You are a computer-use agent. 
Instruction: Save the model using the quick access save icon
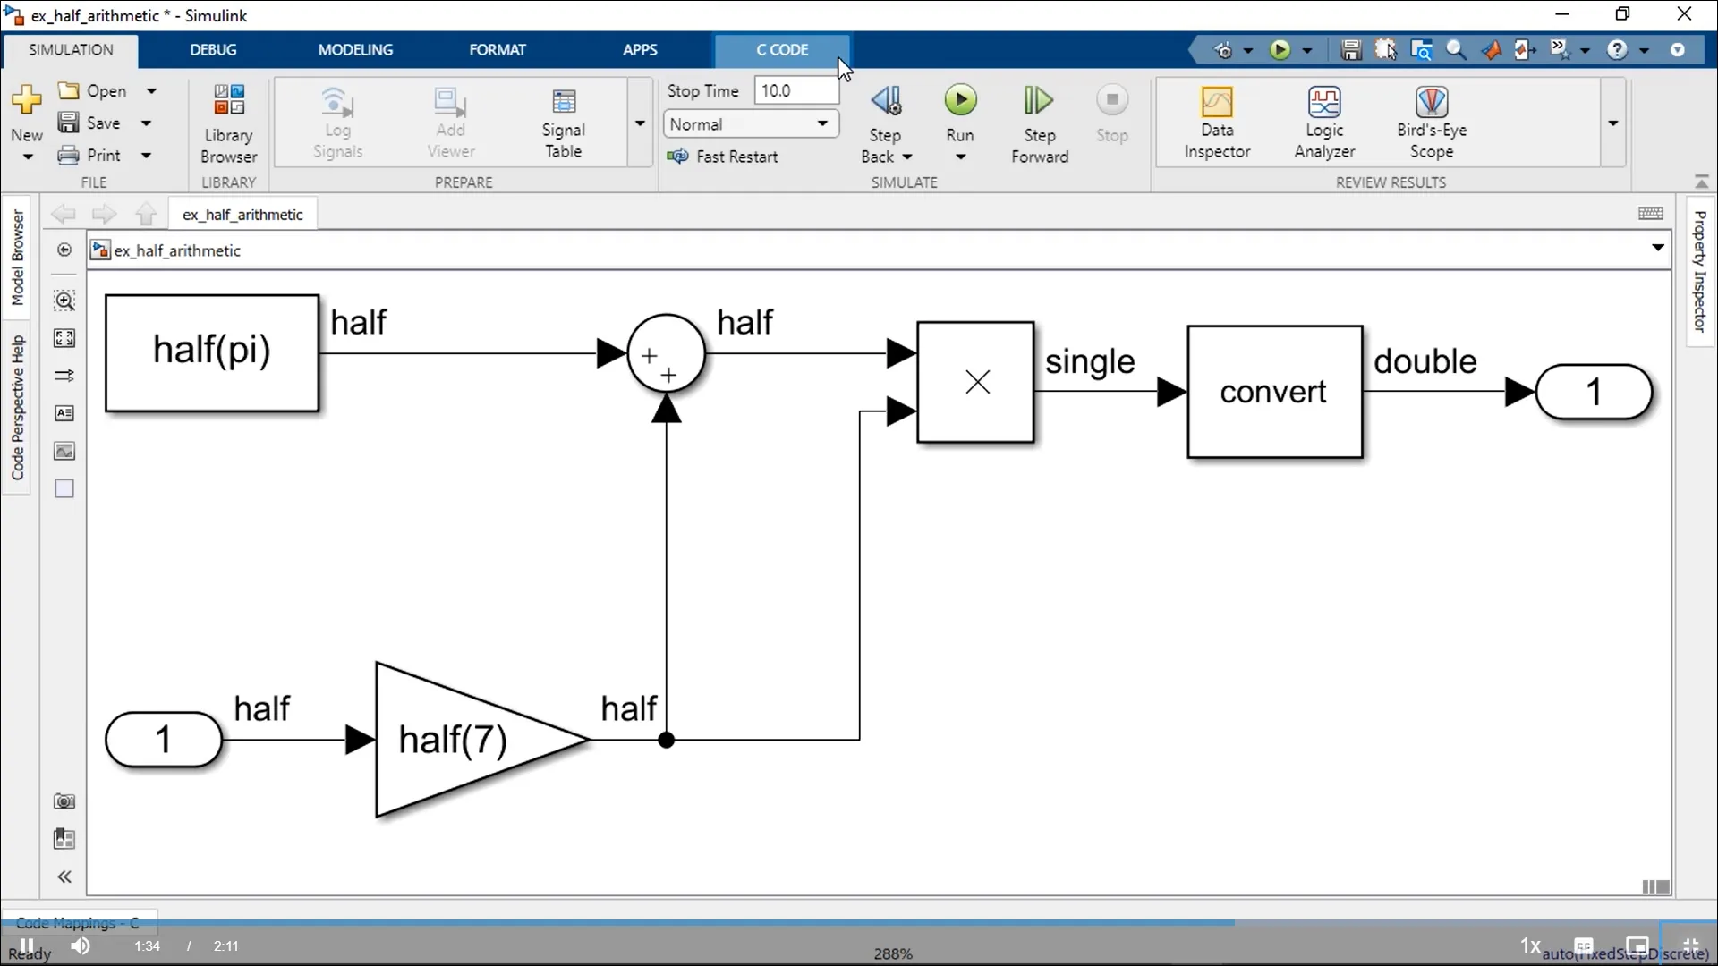1350,50
